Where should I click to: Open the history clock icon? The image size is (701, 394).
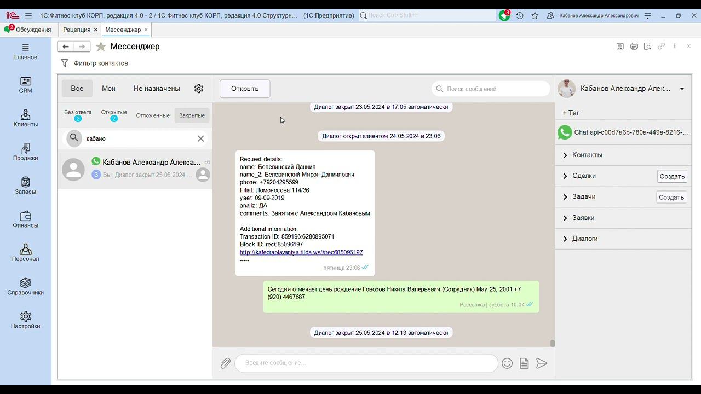520,15
